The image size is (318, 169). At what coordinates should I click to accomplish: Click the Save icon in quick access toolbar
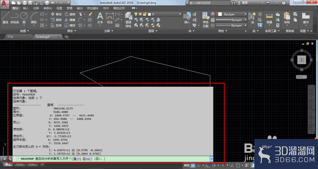coord(24,3)
